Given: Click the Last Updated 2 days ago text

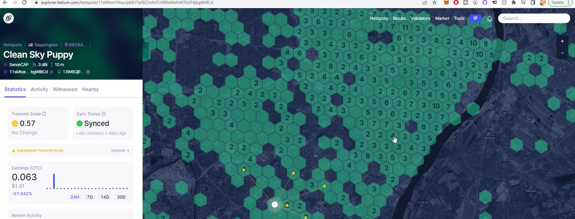Looking at the screenshot, I should (x=102, y=133).
